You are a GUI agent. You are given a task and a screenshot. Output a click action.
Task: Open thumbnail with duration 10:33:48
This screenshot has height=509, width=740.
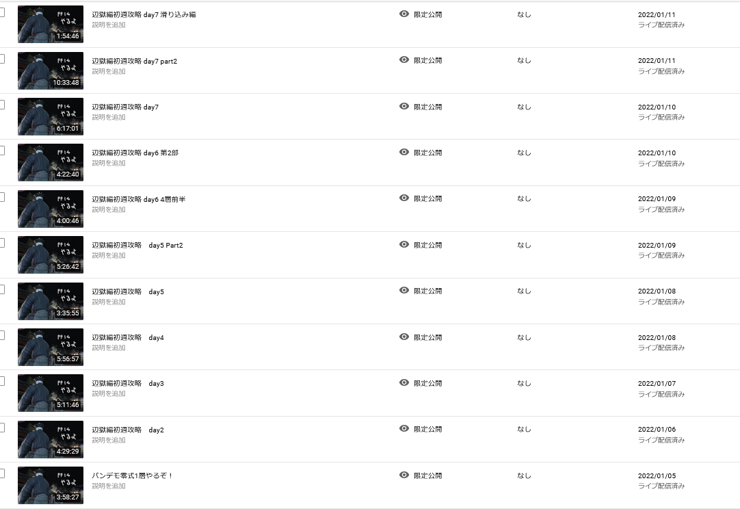click(51, 71)
